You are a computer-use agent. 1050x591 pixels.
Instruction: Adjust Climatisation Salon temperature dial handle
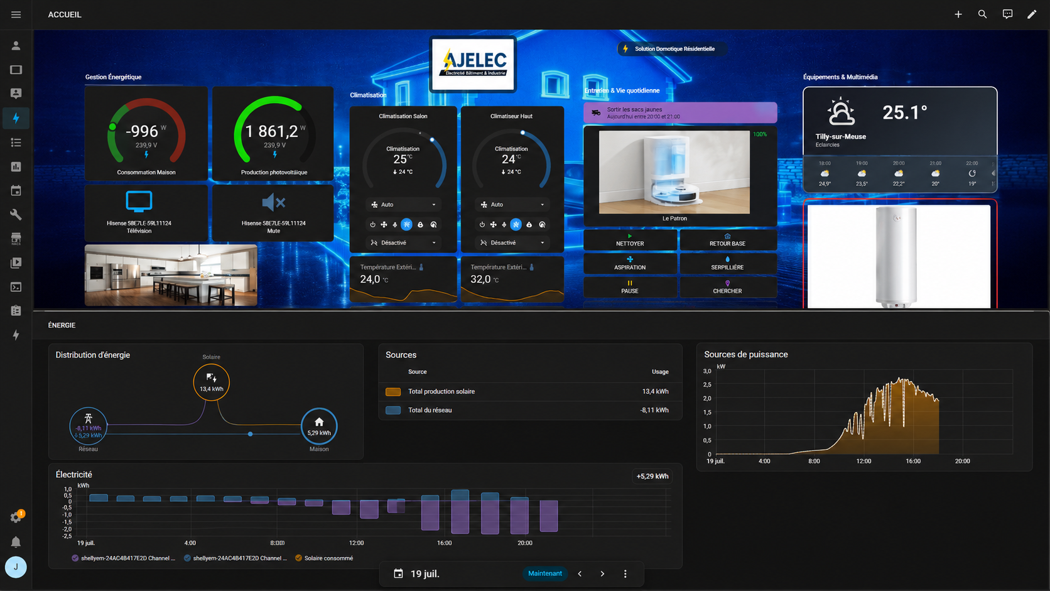[432, 139]
